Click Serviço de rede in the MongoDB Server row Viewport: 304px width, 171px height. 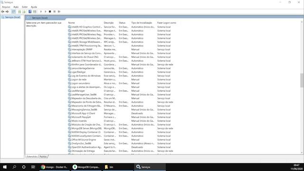click(x=165, y=128)
